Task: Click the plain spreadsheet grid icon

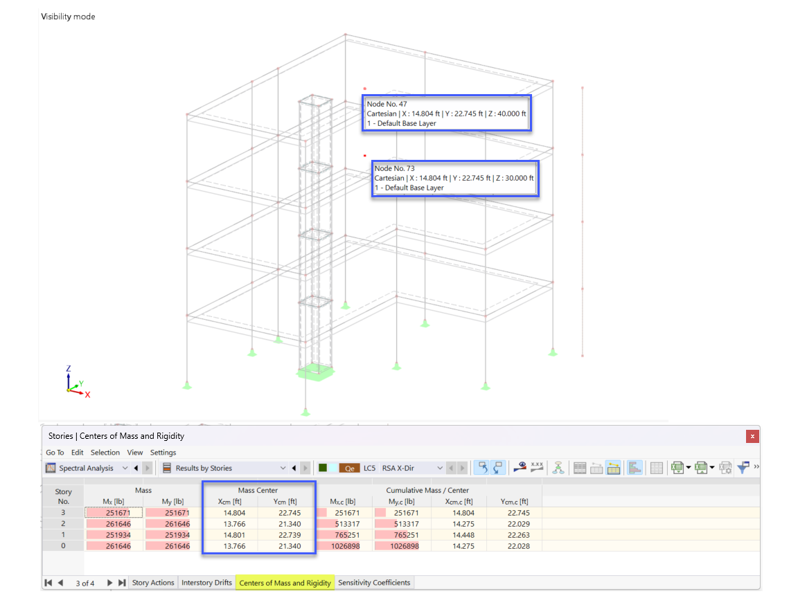Action: coord(657,468)
